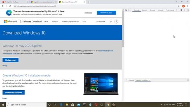Reload the Microsoft download page
190x107 pixels.
10,6
